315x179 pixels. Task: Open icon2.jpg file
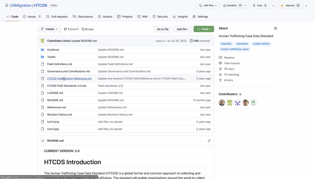(x=53, y=129)
